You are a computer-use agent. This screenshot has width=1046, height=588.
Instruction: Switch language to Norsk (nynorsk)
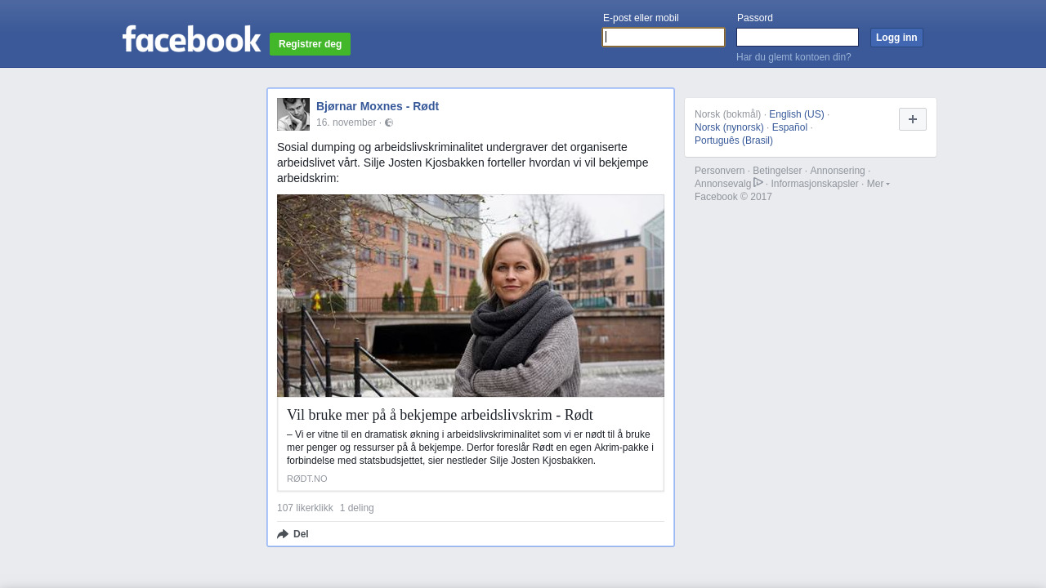[x=729, y=127]
